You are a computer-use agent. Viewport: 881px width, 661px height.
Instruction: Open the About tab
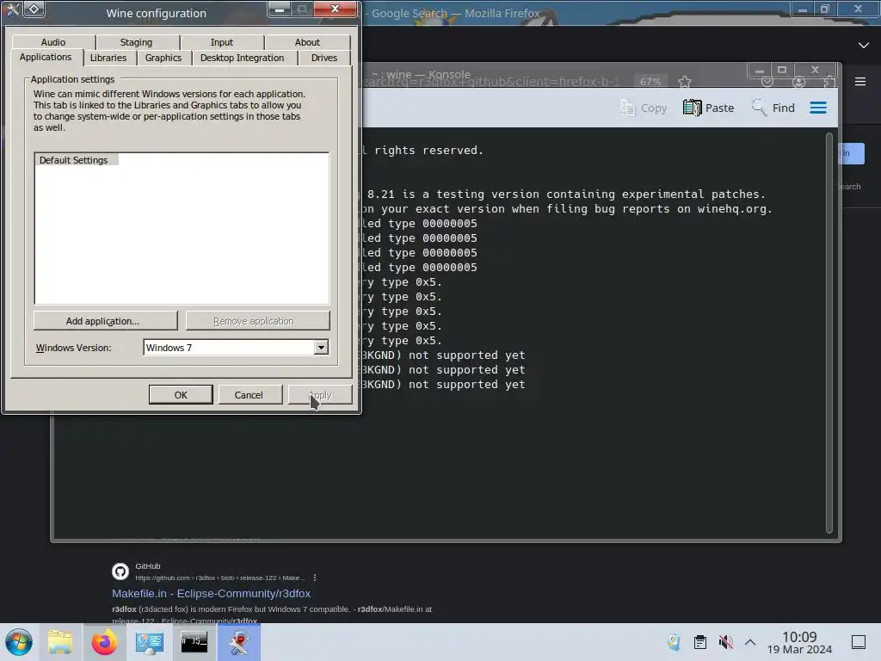tap(307, 42)
